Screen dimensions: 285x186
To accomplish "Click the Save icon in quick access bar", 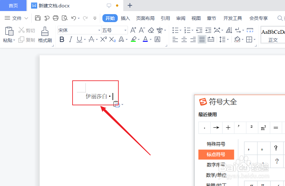I will coord(38,18).
